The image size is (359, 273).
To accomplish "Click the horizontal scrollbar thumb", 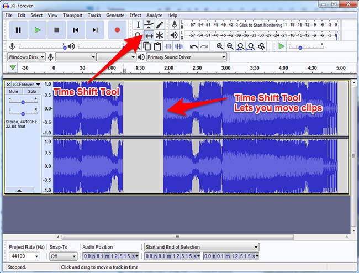I will [x=178, y=237].
